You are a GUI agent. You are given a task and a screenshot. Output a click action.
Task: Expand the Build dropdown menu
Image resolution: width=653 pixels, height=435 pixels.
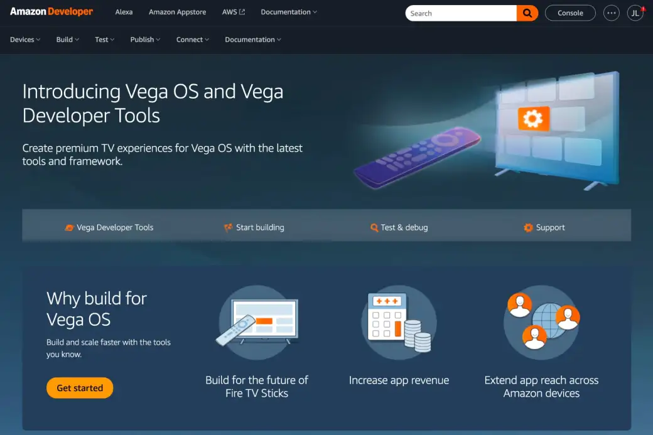click(x=67, y=40)
